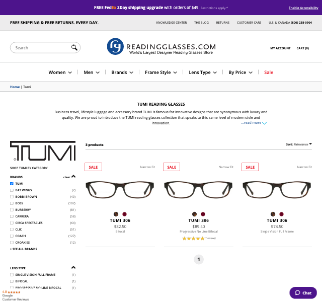
Task: Click SALE badge on Single Vision TUMI 306
Action: coord(250,167)
